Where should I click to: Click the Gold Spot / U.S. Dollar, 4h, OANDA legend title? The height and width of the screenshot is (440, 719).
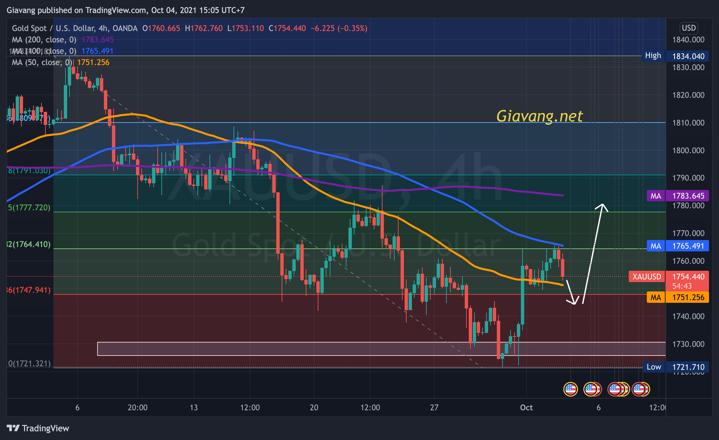(x=75, y=28)
